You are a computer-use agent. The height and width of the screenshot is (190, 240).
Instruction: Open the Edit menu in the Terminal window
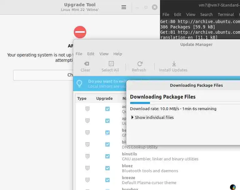point(177,15)
